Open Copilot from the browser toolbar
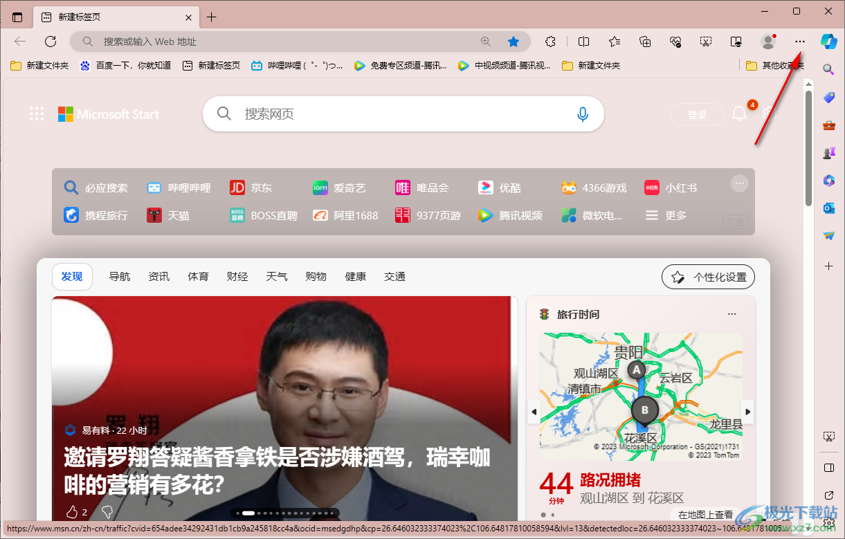The width and height of the screenshot is (845, 539). click(828, 42)
